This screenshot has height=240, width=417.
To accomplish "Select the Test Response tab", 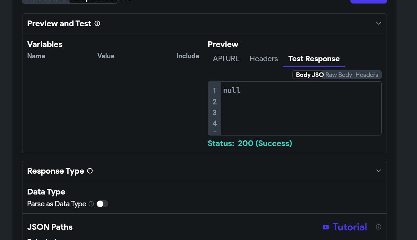I will (314, 59).
